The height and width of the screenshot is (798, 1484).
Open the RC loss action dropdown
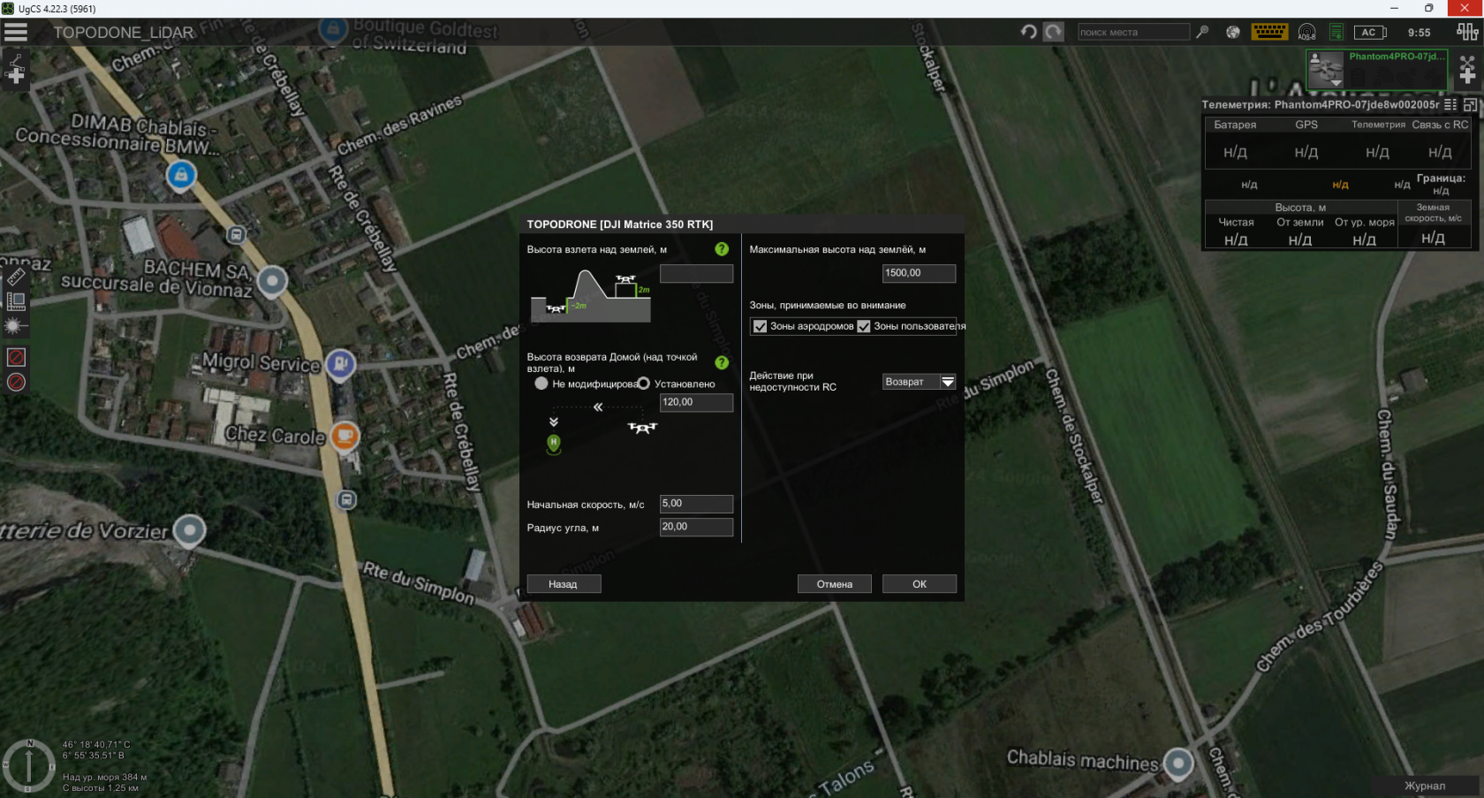coord(920,382)
